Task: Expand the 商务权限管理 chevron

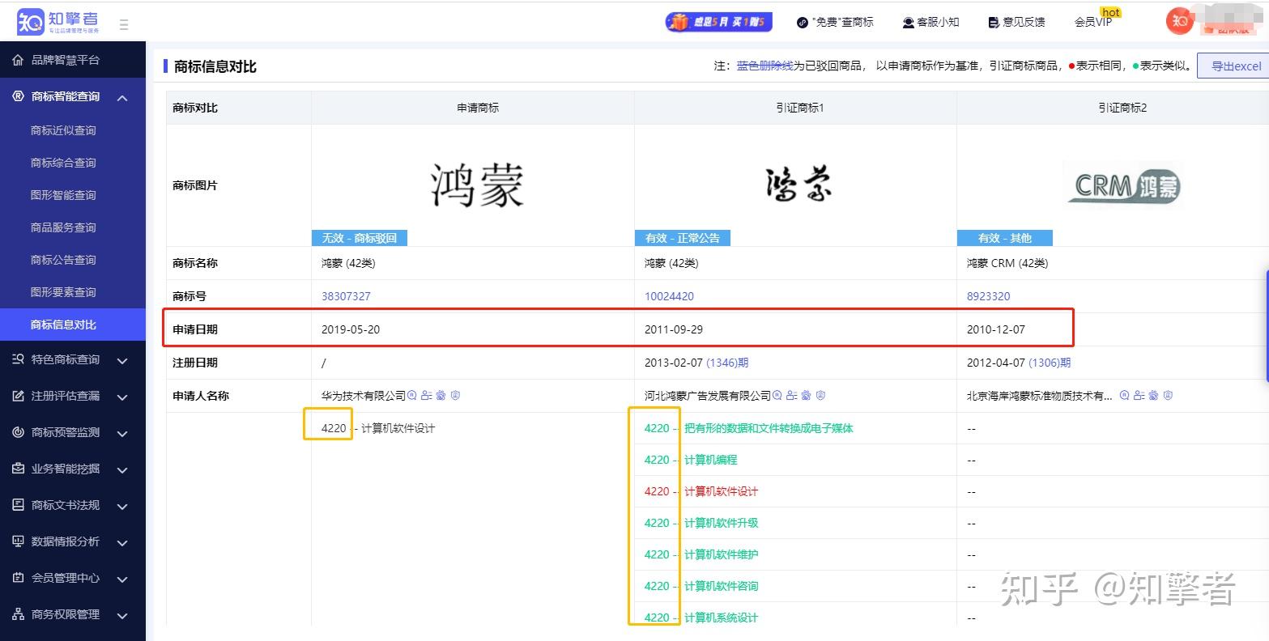Action: (122, 616)
